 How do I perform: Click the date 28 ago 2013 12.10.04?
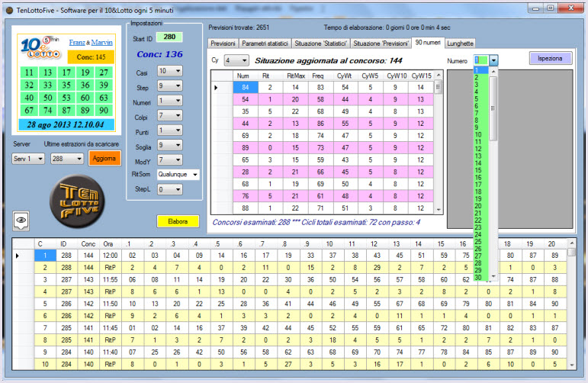(66, 125)
